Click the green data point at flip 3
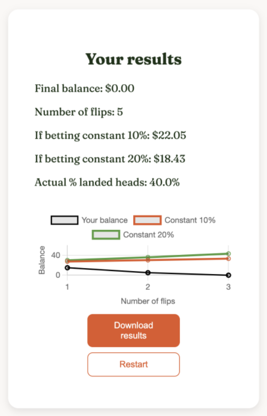Viewport: 267px width, 416px height. [228, 254]
